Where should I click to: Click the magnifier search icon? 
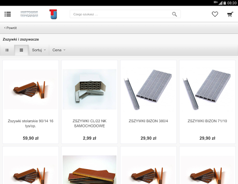174,14
